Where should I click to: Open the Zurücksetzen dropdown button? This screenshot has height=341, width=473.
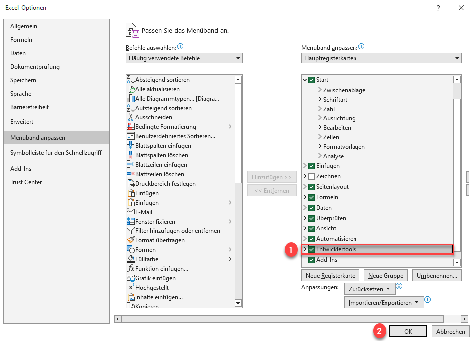(x=369, y=289)
